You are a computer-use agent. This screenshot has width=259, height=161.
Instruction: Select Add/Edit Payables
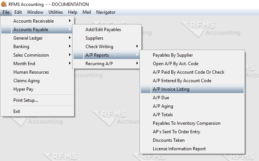[x=107, y=30]
